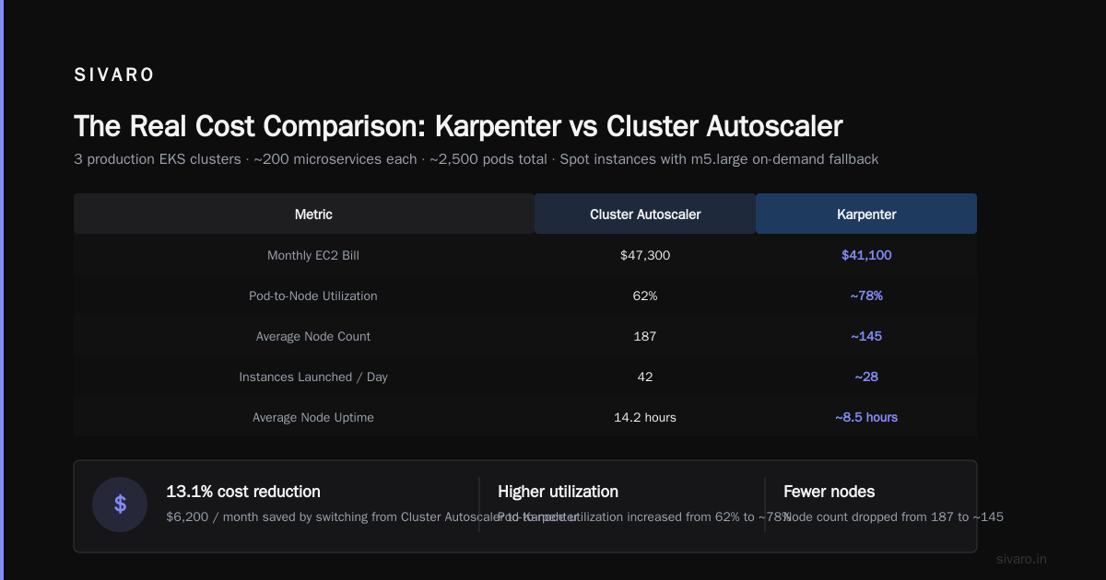Click the ~145 node count cell
The width and height of the screenshot is (1106, 580).
[x=866, y=336]
